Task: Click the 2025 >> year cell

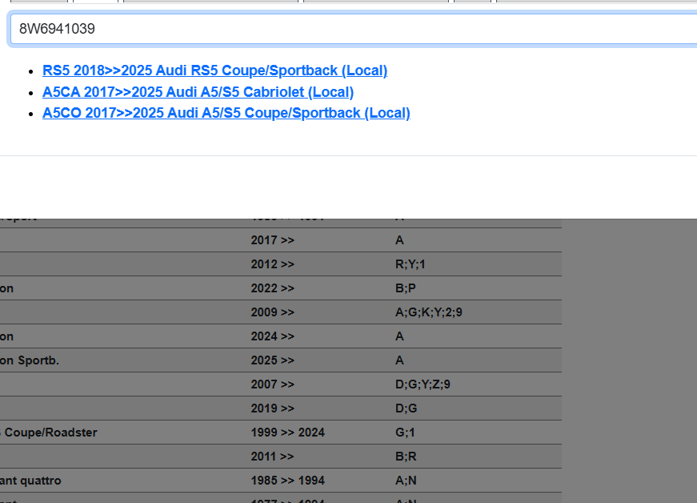Action: point(272,360)
